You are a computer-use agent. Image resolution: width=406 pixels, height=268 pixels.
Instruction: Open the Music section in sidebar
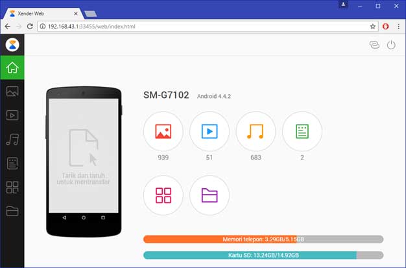12,139
